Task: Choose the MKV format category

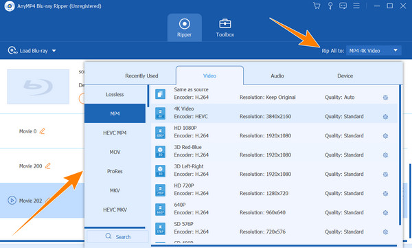Action: 115,190
